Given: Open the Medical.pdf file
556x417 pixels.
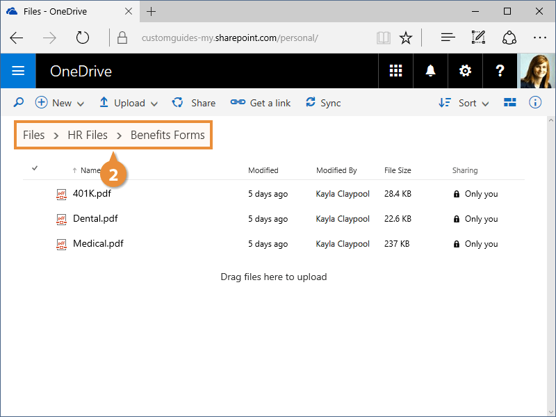Looking at the screenshot, I should 98,244.
